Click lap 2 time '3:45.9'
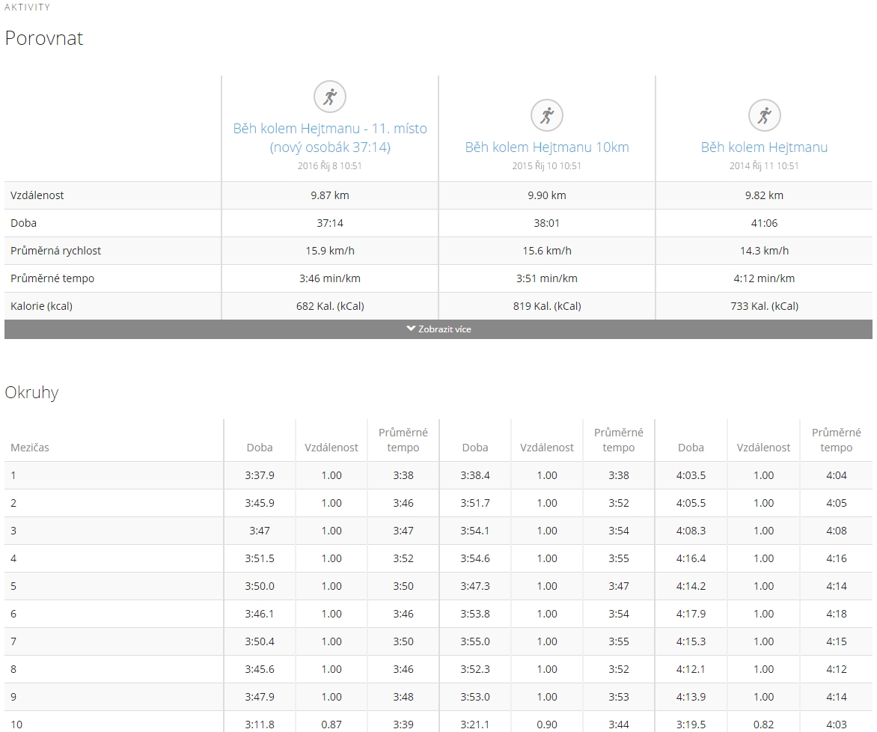The height and width of the screenshot is (732, 877). tap(260, 503)
